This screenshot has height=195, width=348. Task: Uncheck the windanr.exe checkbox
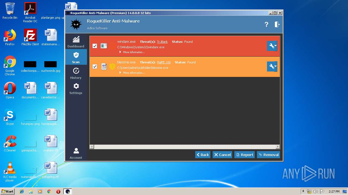tap(95, 46)
